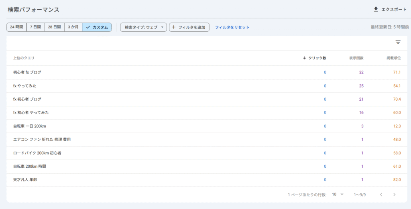The image size is (411, 209).
Task: Click the エクスポート button label
Action: pyautogui.click(x=394, y=9)
